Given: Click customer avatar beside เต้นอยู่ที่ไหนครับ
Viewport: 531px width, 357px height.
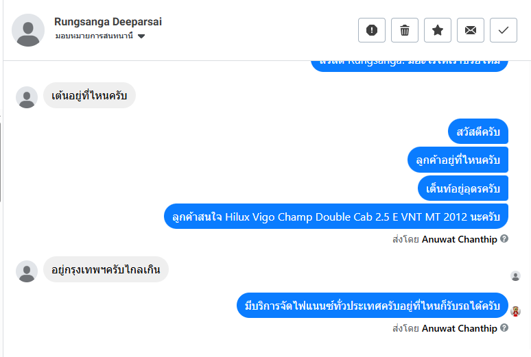Looking at the screenshot, I should point(27,97).
